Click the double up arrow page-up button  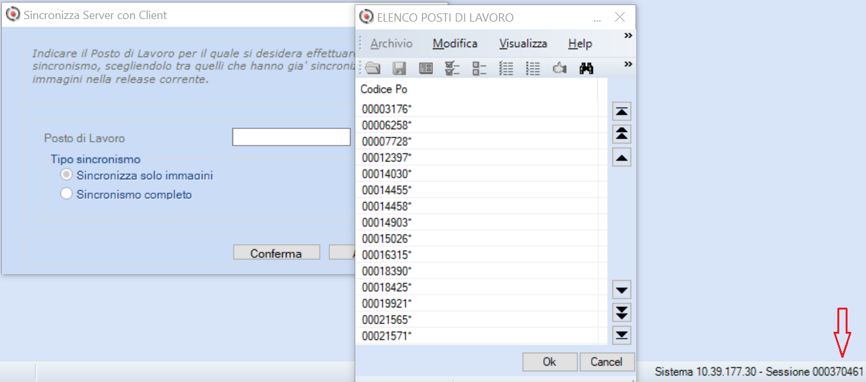[x=621, y=134]
